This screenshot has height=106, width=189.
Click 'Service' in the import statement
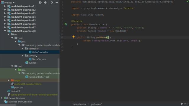[128, 8]
